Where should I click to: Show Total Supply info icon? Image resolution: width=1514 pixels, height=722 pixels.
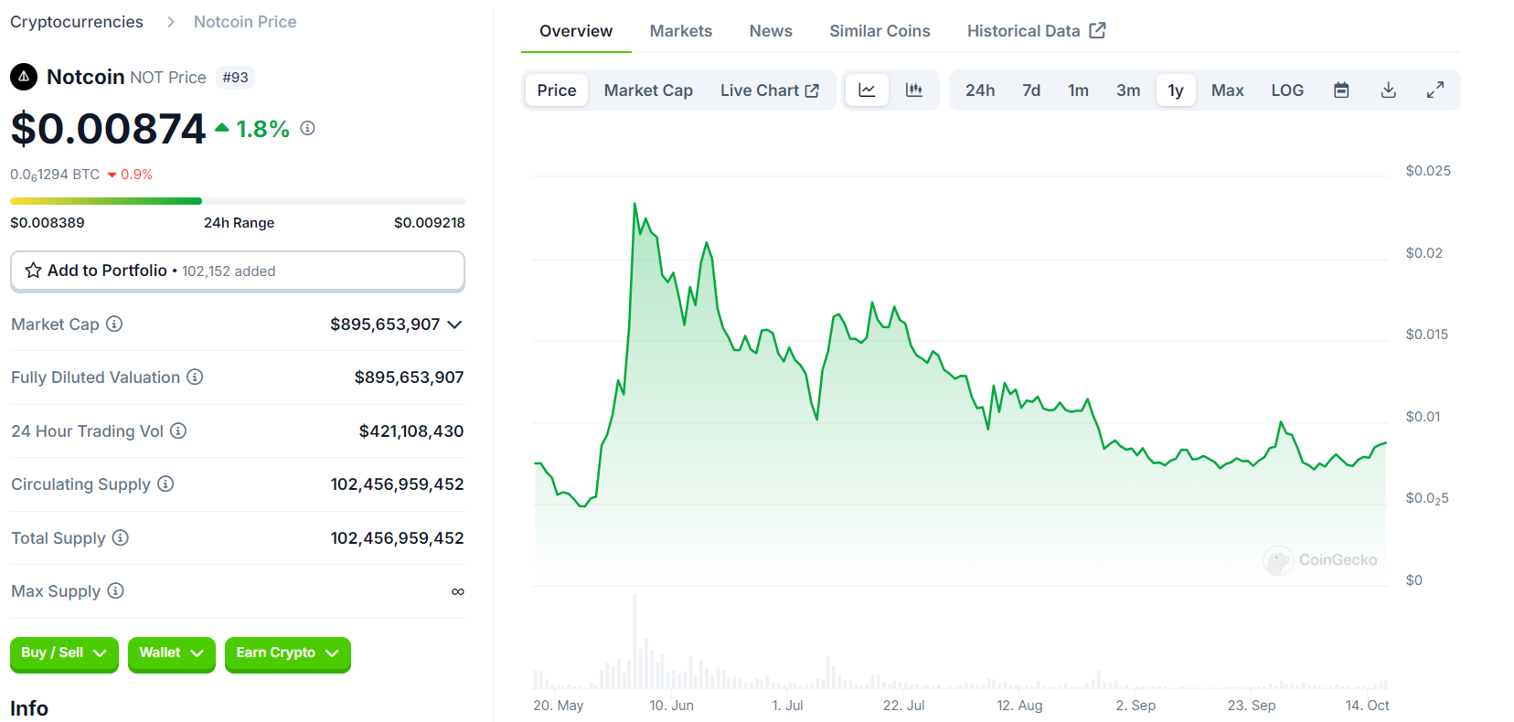tap(121, 537)
